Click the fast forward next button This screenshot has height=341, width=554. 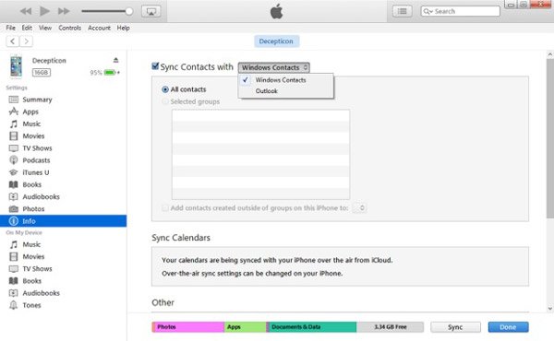64,11
